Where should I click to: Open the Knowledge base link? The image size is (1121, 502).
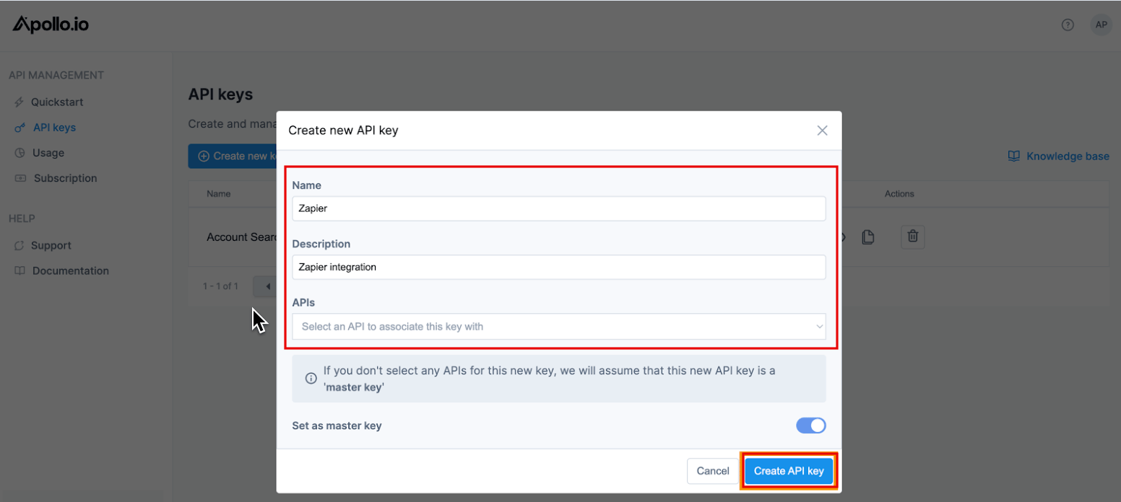[1068, 157]
